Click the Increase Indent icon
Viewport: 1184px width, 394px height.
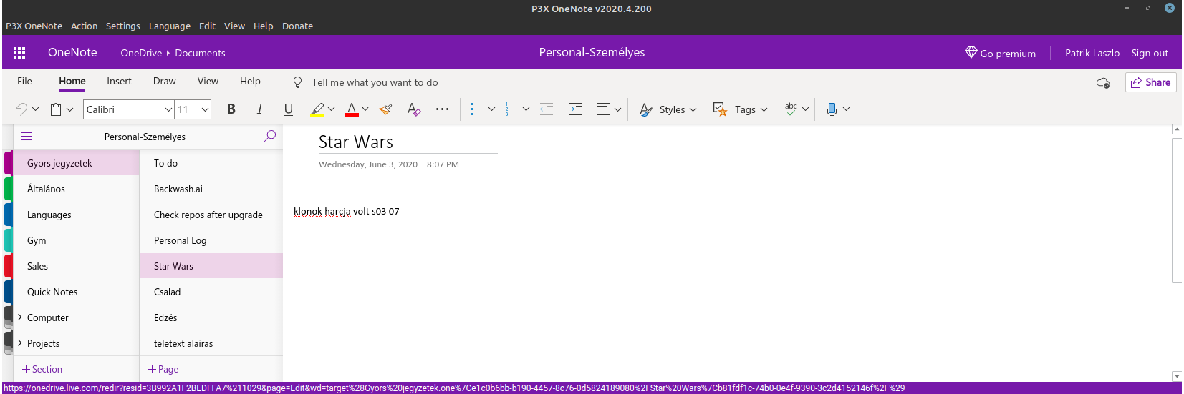pyautogui.click(x=575, y=109)
